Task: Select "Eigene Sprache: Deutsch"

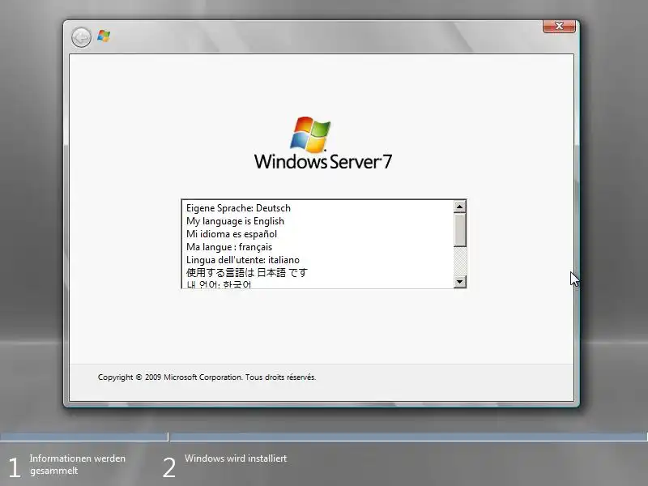Action: click(318, 208)
